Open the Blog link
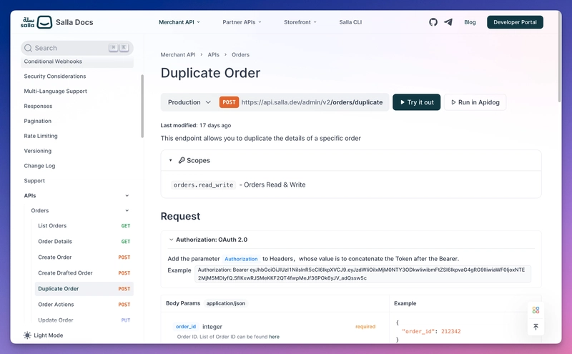 tap(470, 22)
